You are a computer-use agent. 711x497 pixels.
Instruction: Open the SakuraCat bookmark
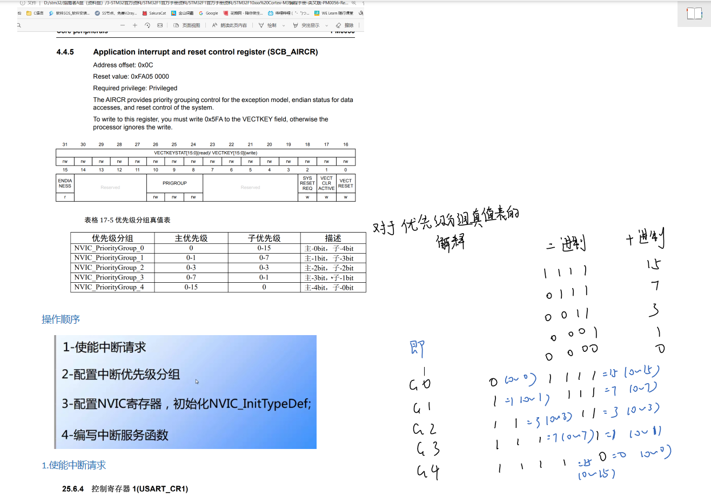click(153, 13)
